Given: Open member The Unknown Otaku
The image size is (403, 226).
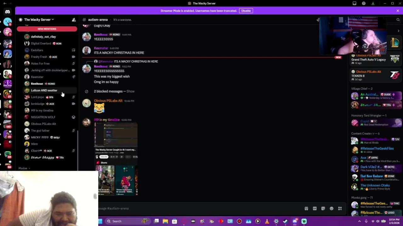Looking at the screenshot, I should point(376,187).
